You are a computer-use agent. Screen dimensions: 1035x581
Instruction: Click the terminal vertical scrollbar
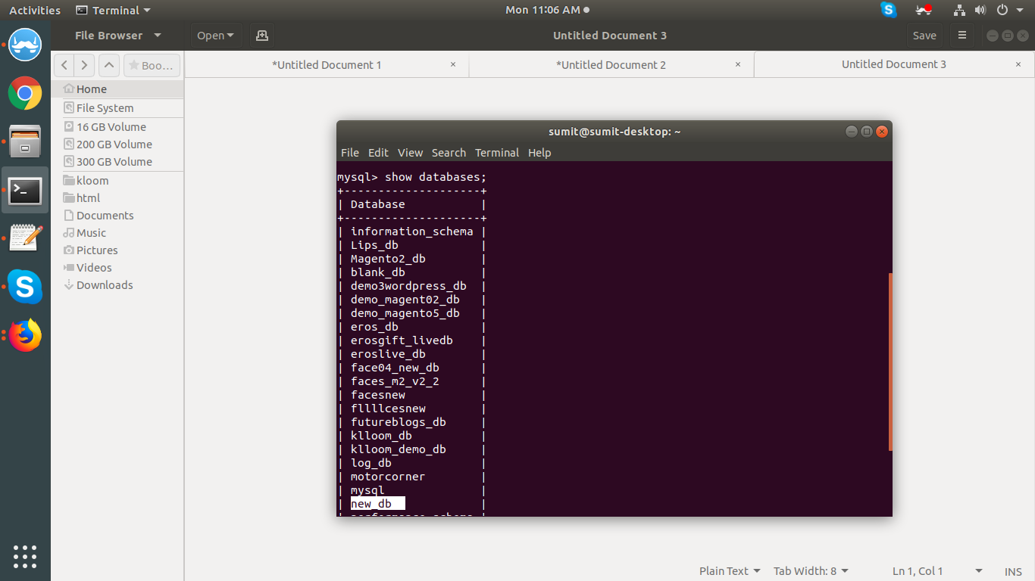[x=890, y=362]
